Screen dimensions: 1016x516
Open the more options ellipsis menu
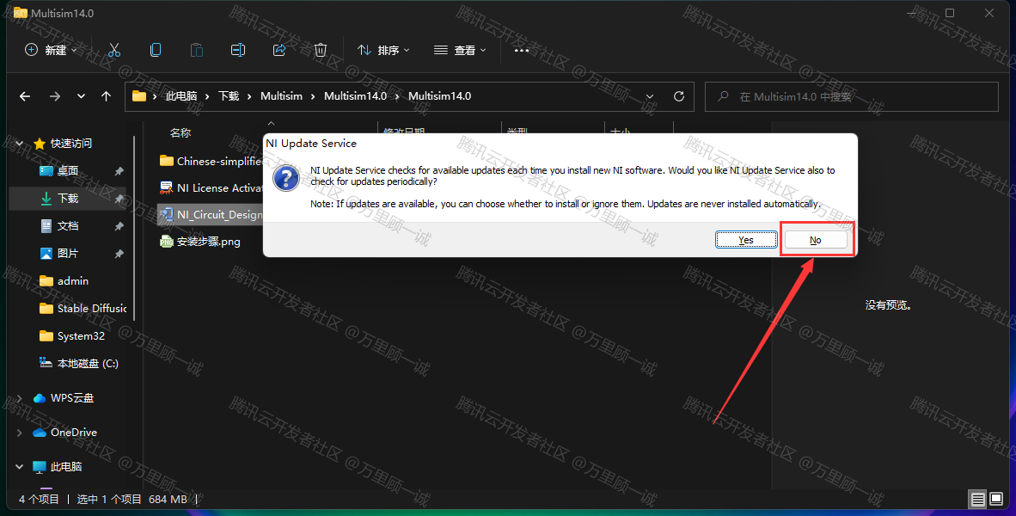(522, 50)
